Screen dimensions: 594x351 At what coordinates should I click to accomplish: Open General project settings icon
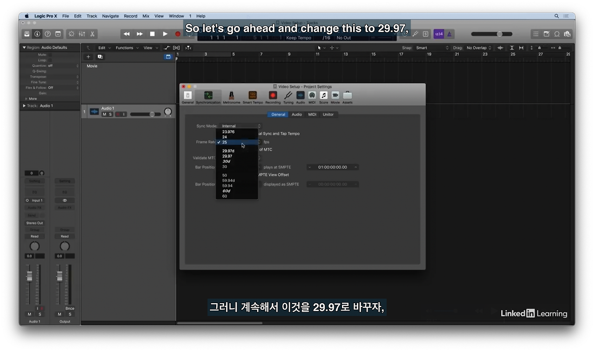[x=187, y=97]
